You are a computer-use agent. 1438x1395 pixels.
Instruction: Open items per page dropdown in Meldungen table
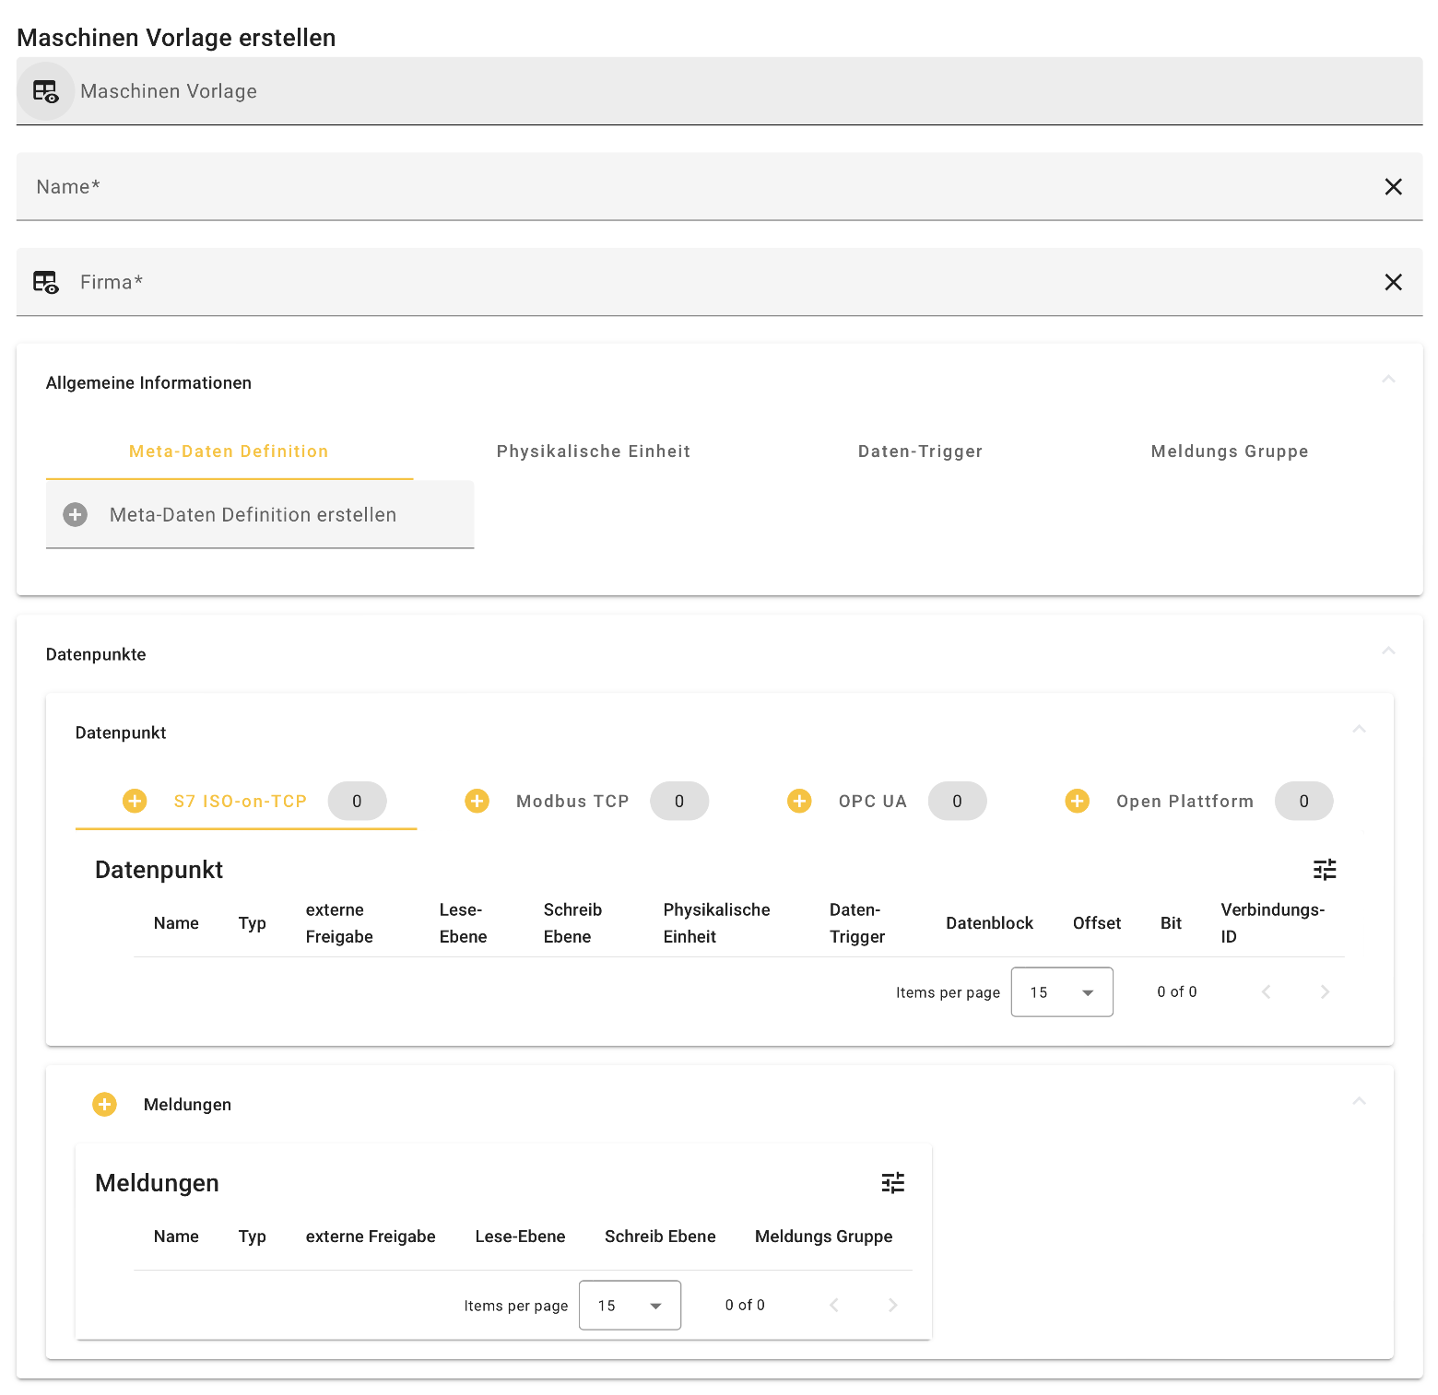click(630, 1306)
